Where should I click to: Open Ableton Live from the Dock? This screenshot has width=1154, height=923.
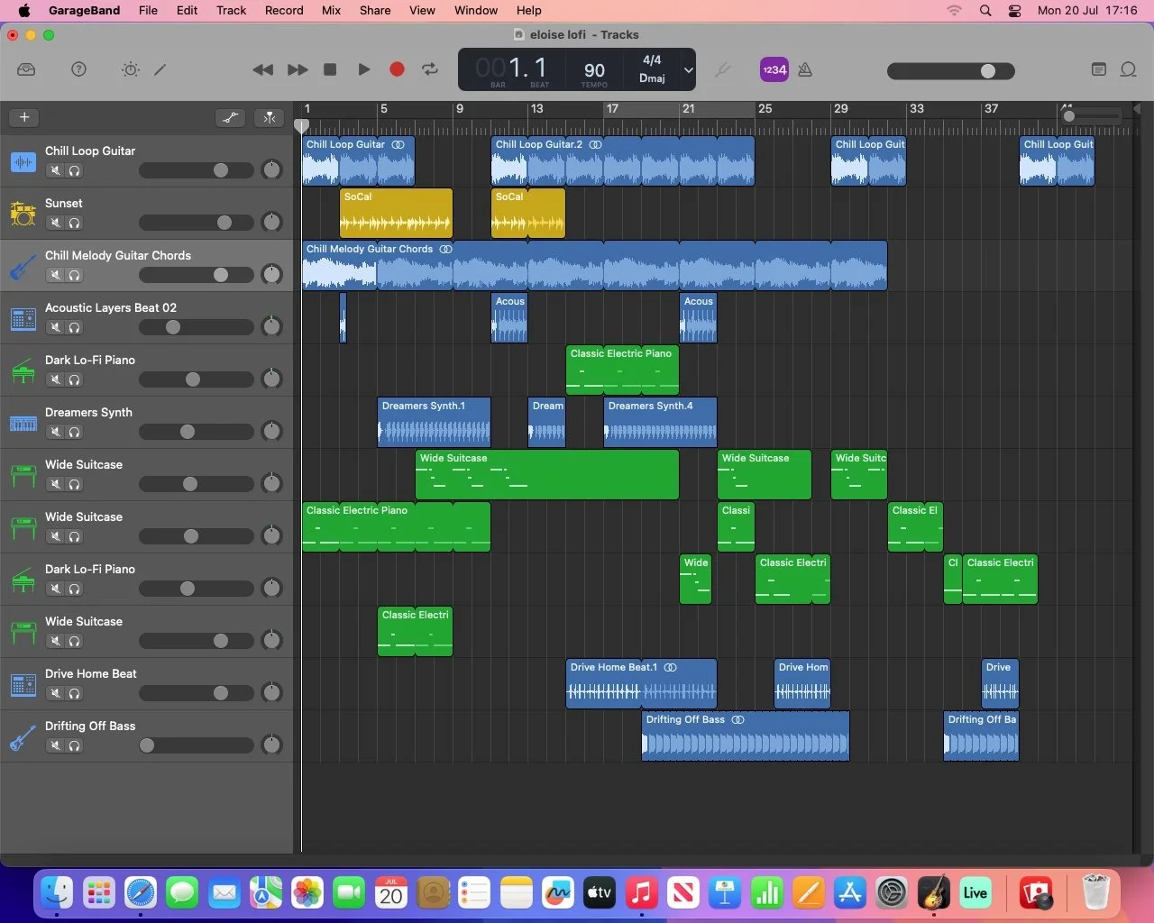coord(975,893)
